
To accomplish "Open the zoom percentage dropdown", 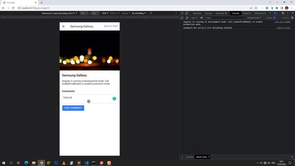I will click(x=105, y=13).
